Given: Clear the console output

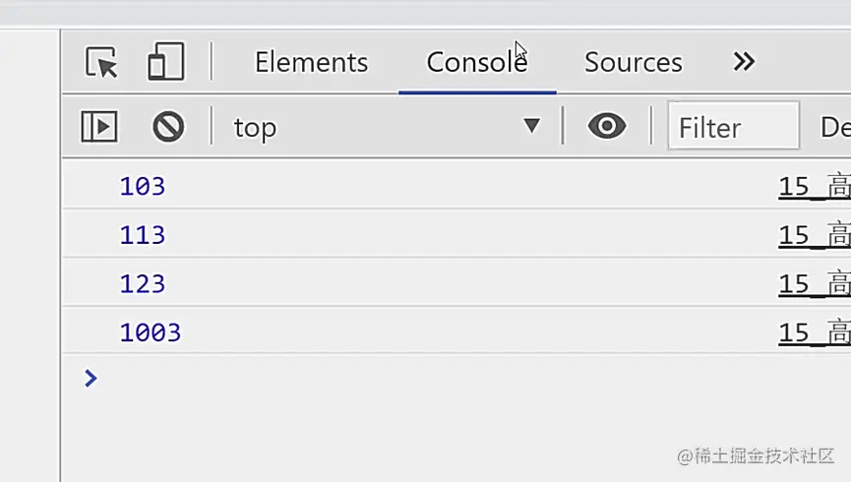Looking at the screenshot, I should tap(168, 127).
